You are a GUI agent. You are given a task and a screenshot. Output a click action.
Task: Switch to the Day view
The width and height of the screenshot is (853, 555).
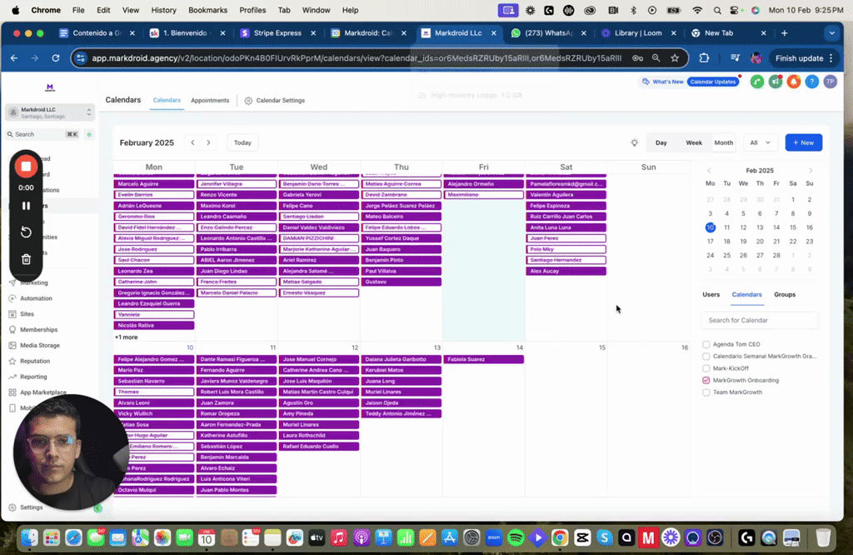pyautogui.click(x=661, y=142)
